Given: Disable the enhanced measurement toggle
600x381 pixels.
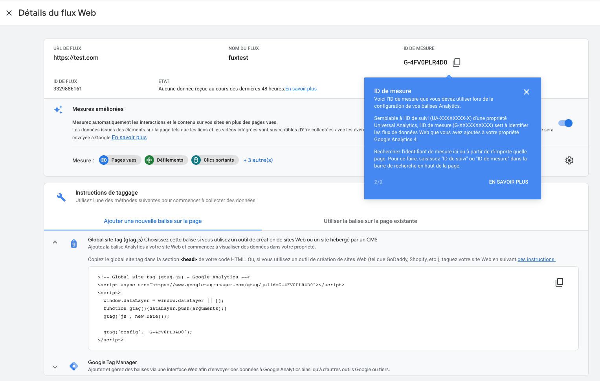Looking at the screenshot, I should [565, 123].
